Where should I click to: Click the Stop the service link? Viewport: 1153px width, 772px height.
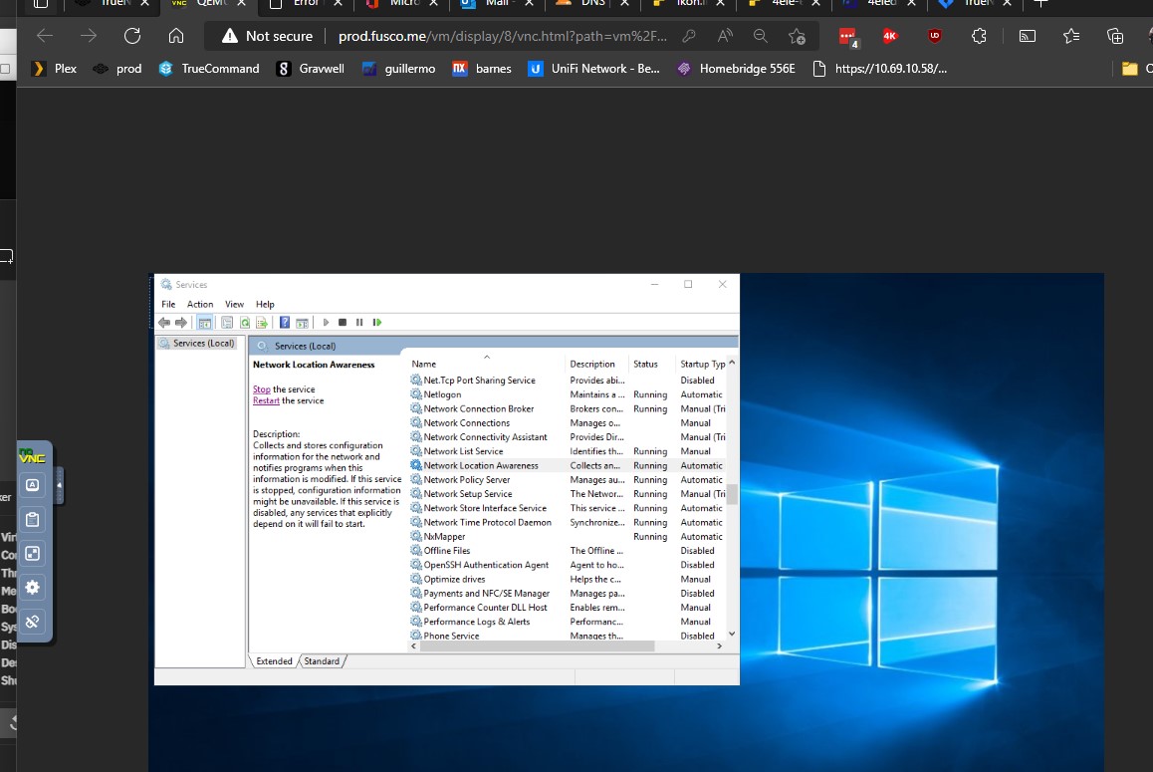tap(261, 389)
